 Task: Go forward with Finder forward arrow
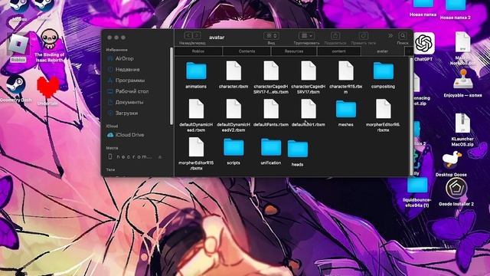point(197,36)
